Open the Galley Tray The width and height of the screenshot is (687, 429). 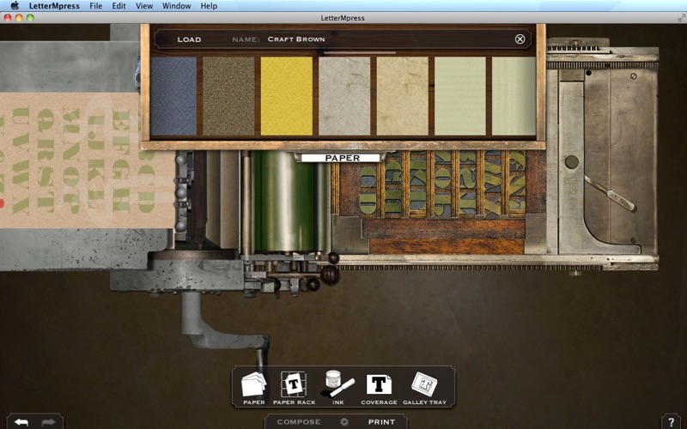coord(424,387)
